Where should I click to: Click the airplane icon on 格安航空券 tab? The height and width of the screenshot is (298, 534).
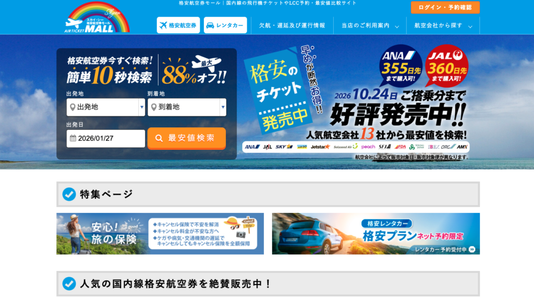[x=163, y=26]
